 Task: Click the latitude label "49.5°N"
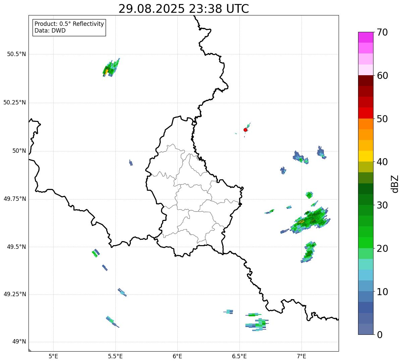(x=16, y=247)
